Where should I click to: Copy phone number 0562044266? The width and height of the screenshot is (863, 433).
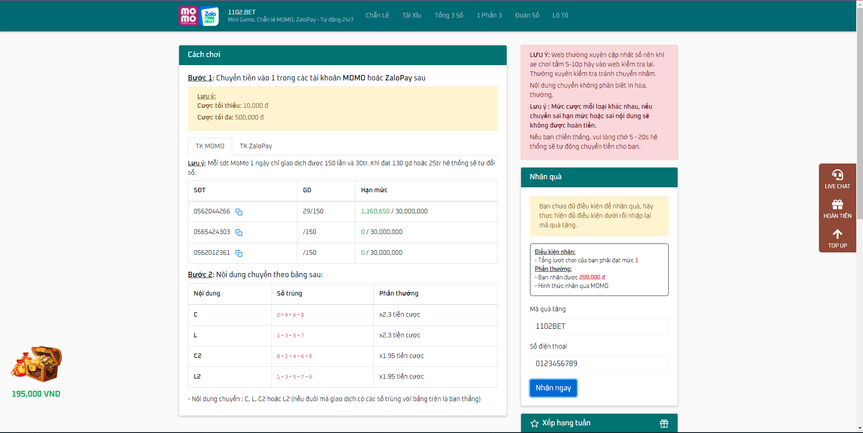coord(239,212)
